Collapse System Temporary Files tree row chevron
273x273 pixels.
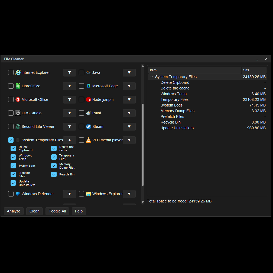coord(152,77)
